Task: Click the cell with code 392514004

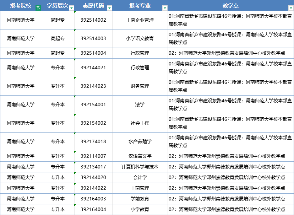Action: click(x=93, y=53)
